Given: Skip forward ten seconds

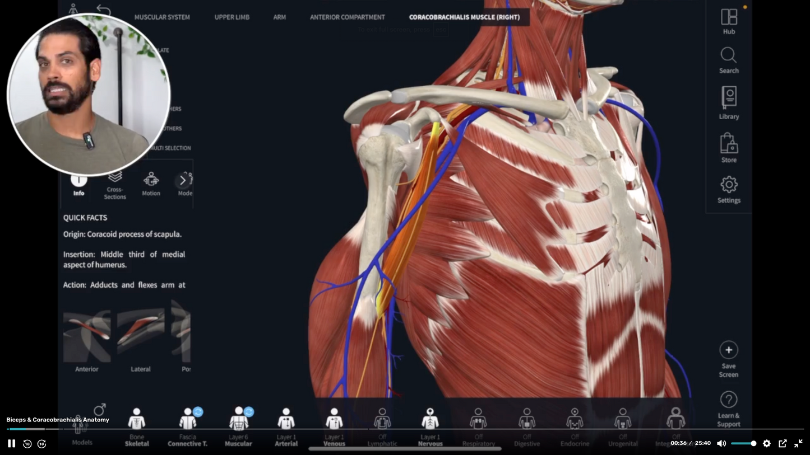Looking at the screenshot, I should (41, 443).
